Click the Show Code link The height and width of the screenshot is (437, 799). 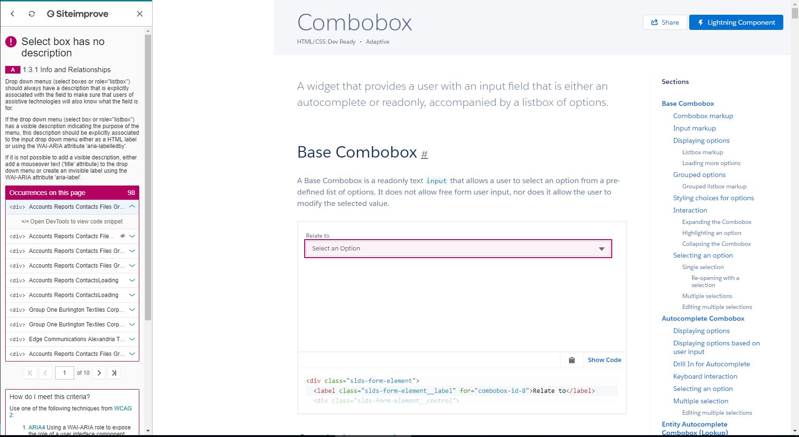pos(604,360)
